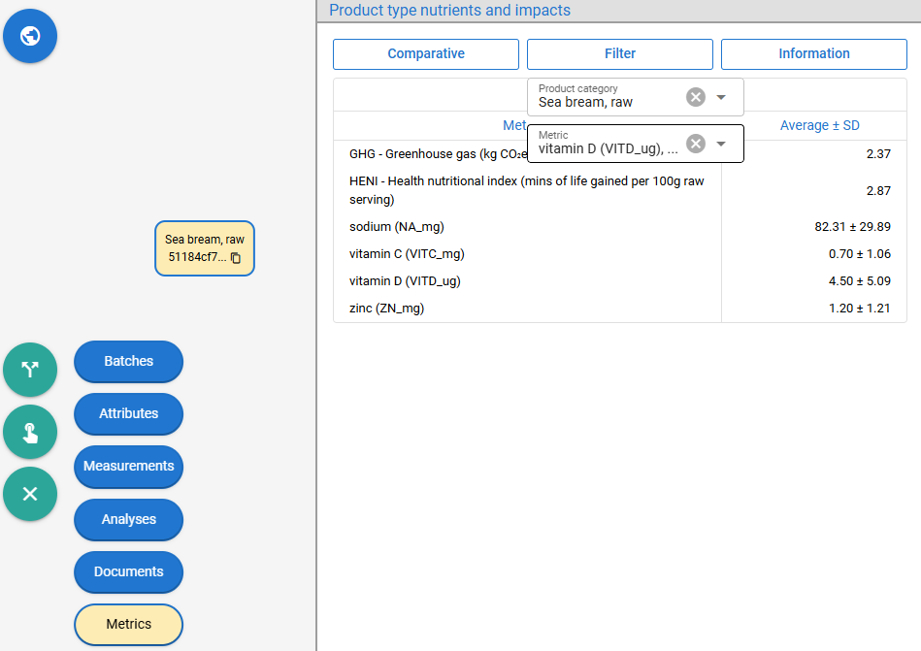Show Analyses
This screenshot has width=921, height=651.
[x=129, y=519]
